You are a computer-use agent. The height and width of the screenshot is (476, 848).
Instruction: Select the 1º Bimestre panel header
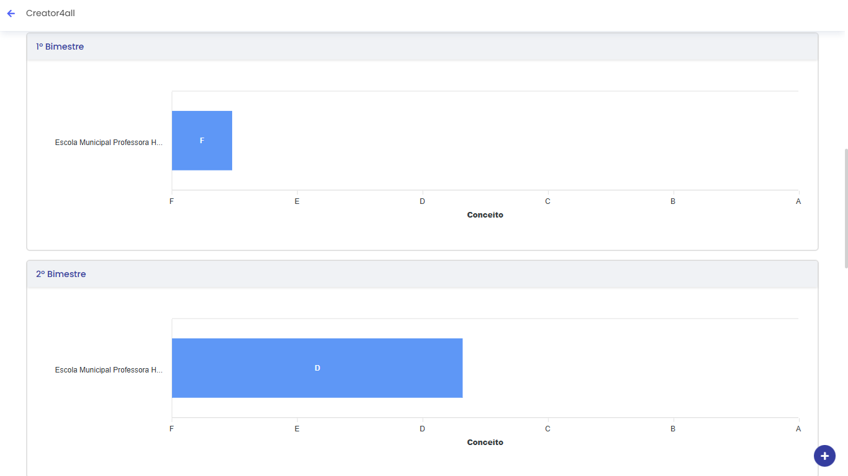pos(422,46)
